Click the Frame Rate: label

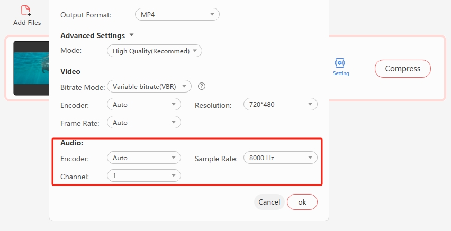(80, 123)
